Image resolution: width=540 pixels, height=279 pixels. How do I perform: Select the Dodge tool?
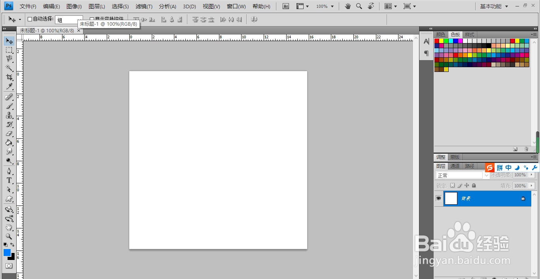tap(9, 161)
